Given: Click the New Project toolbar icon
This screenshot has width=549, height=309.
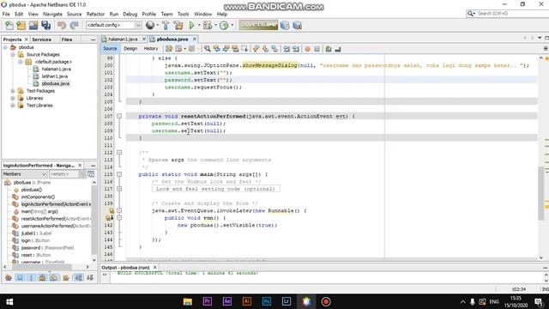Looking at the screenshot, I should tap(21, 25).
